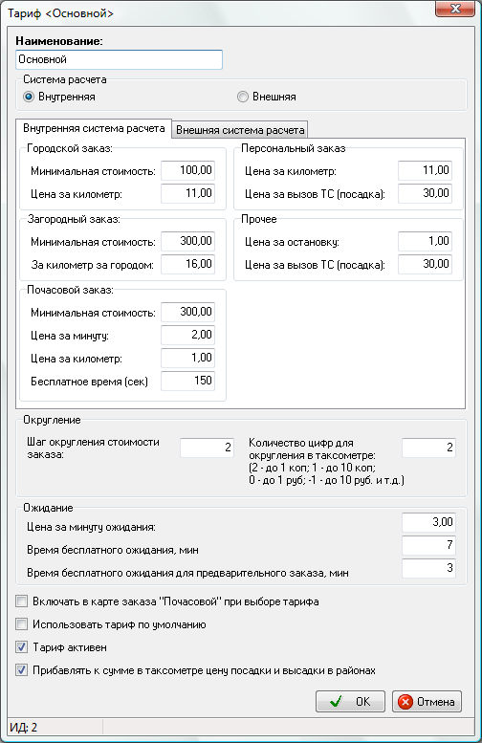Viewport: 482px width, 743px height.
Task: Enable Включать в карте заказа Почасовой checkbox
Action: (22, 601)
